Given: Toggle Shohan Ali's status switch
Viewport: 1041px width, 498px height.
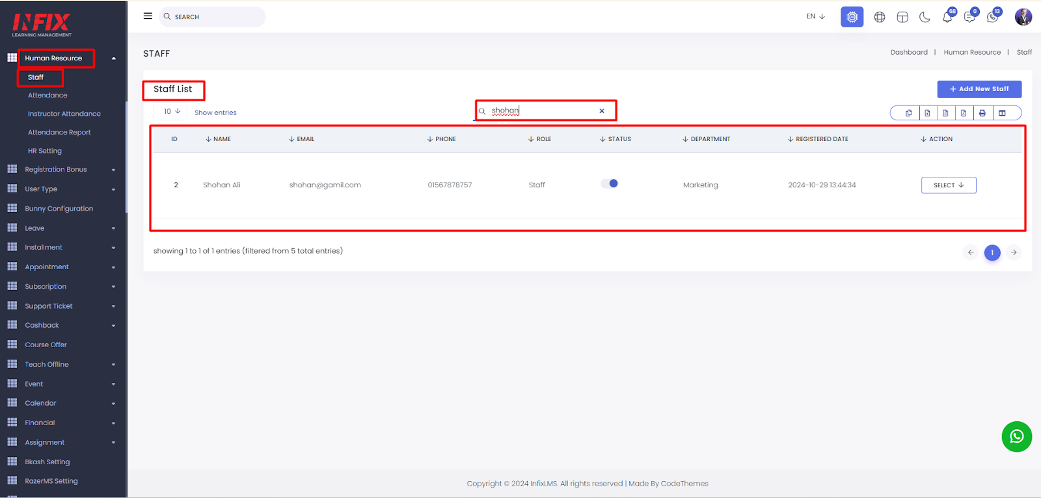Looking at the screenshot, I should [x=610, y=183].
